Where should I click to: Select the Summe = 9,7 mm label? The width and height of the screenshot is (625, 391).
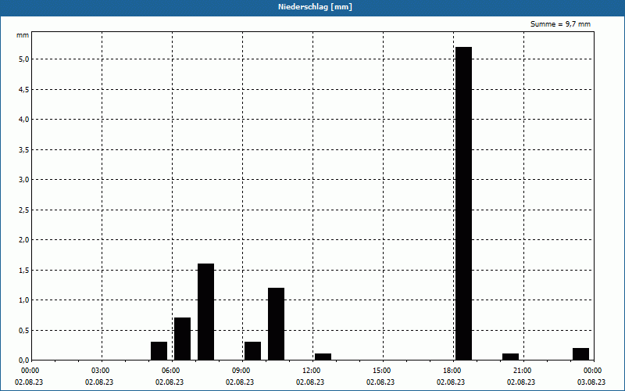click(x=560, y=24)
